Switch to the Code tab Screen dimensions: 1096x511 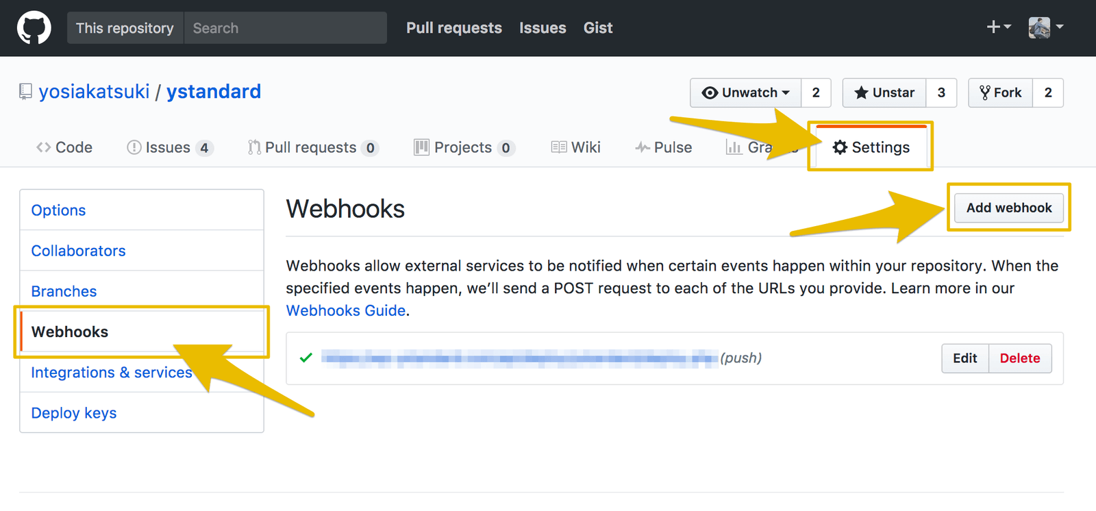64,147
